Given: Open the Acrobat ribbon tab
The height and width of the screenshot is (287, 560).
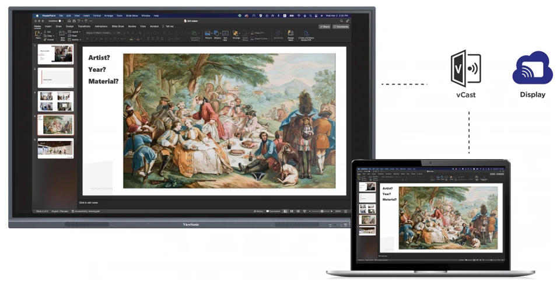Looking at the screenshot, I should pos(154,26).
